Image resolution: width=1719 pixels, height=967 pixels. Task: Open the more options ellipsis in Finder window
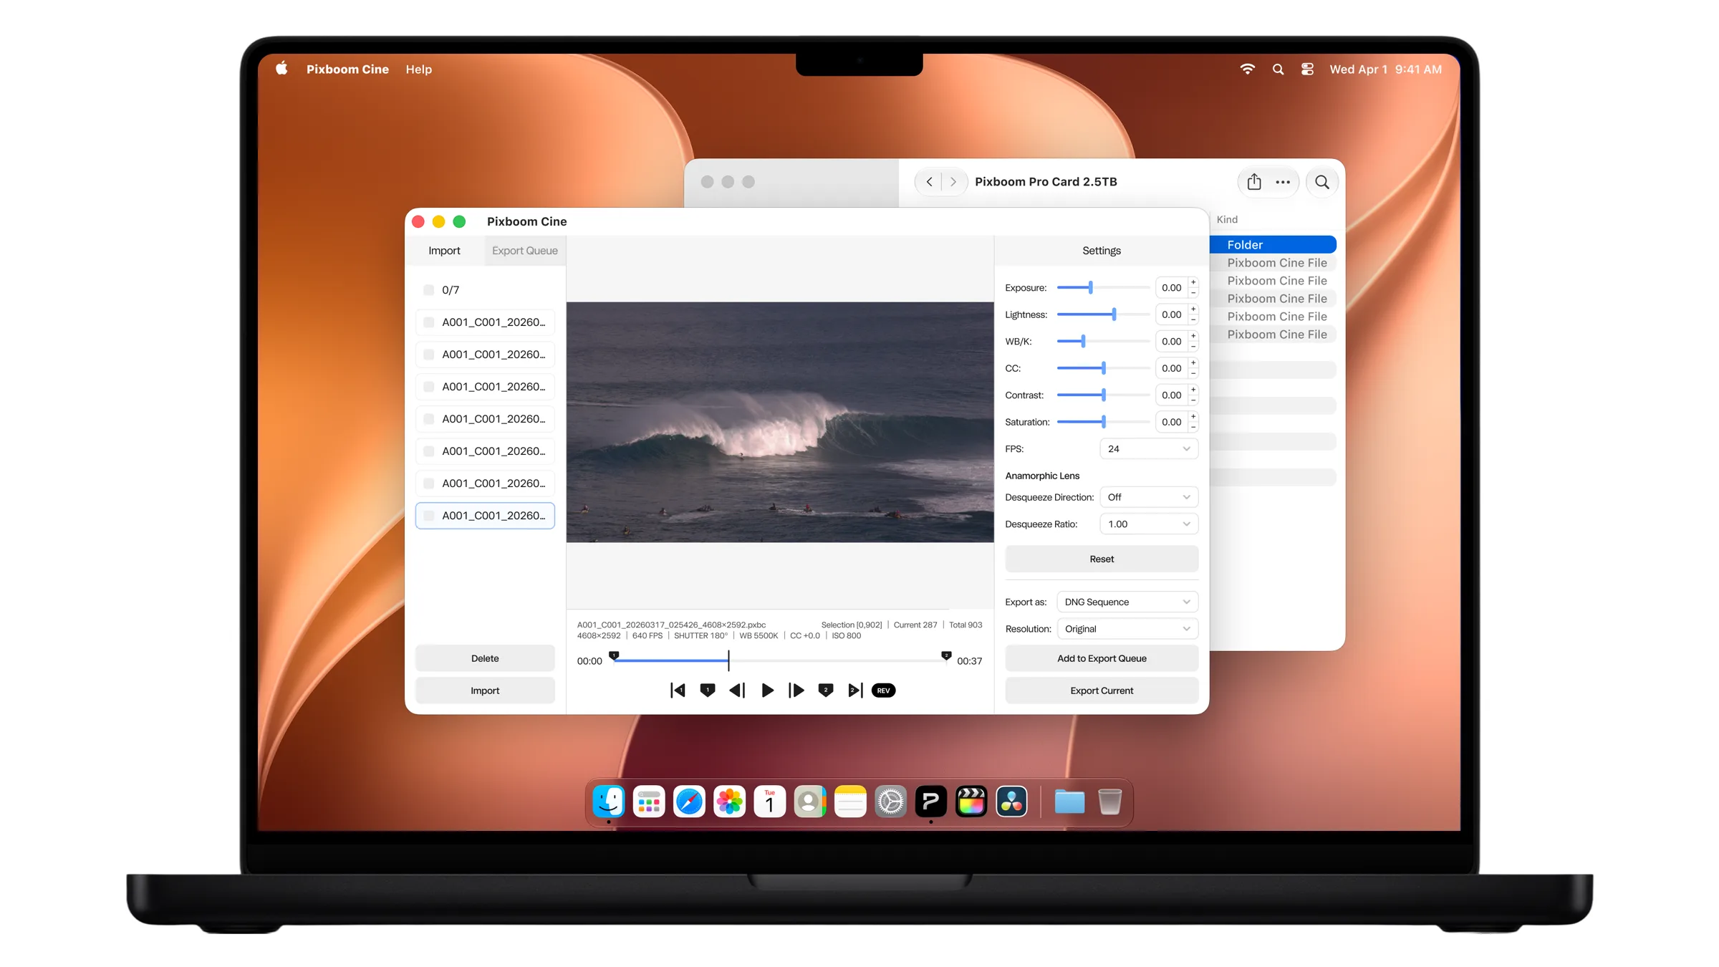click(1283, 182)
